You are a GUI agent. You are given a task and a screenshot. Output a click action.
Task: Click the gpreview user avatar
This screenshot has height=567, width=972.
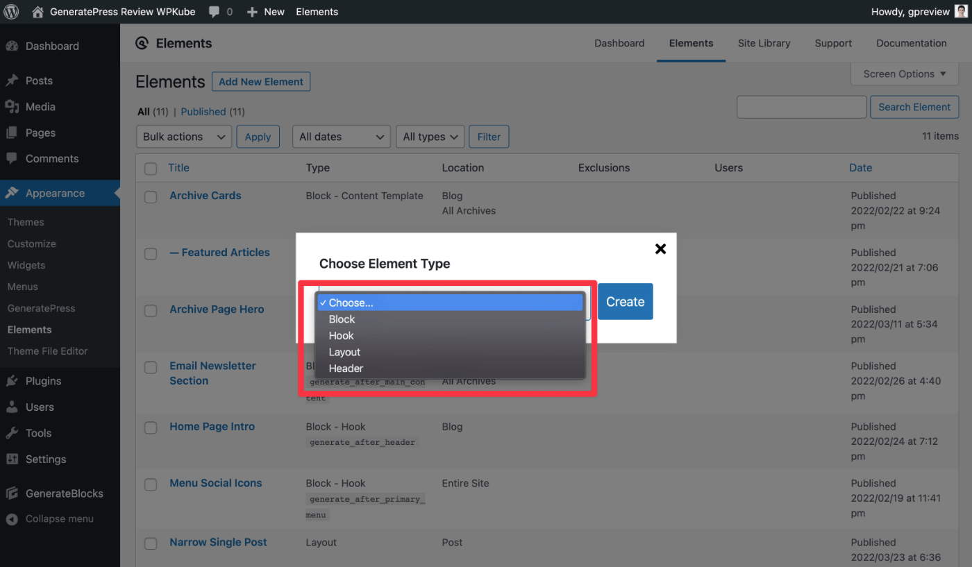961,12
